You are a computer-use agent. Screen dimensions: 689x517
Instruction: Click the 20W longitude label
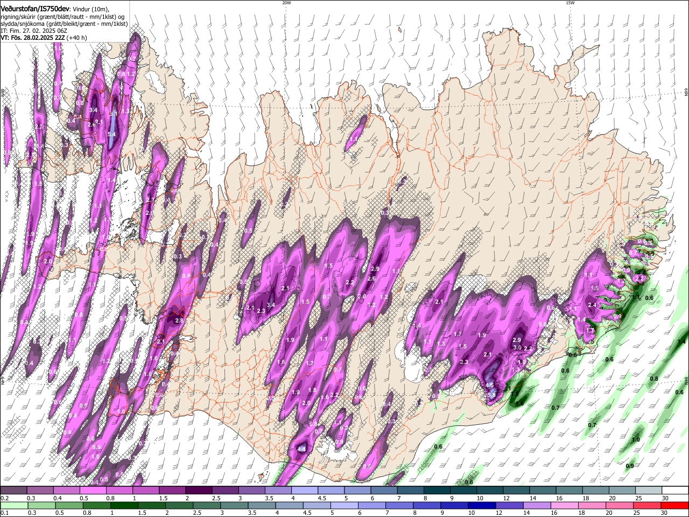(x=286, y=3)
